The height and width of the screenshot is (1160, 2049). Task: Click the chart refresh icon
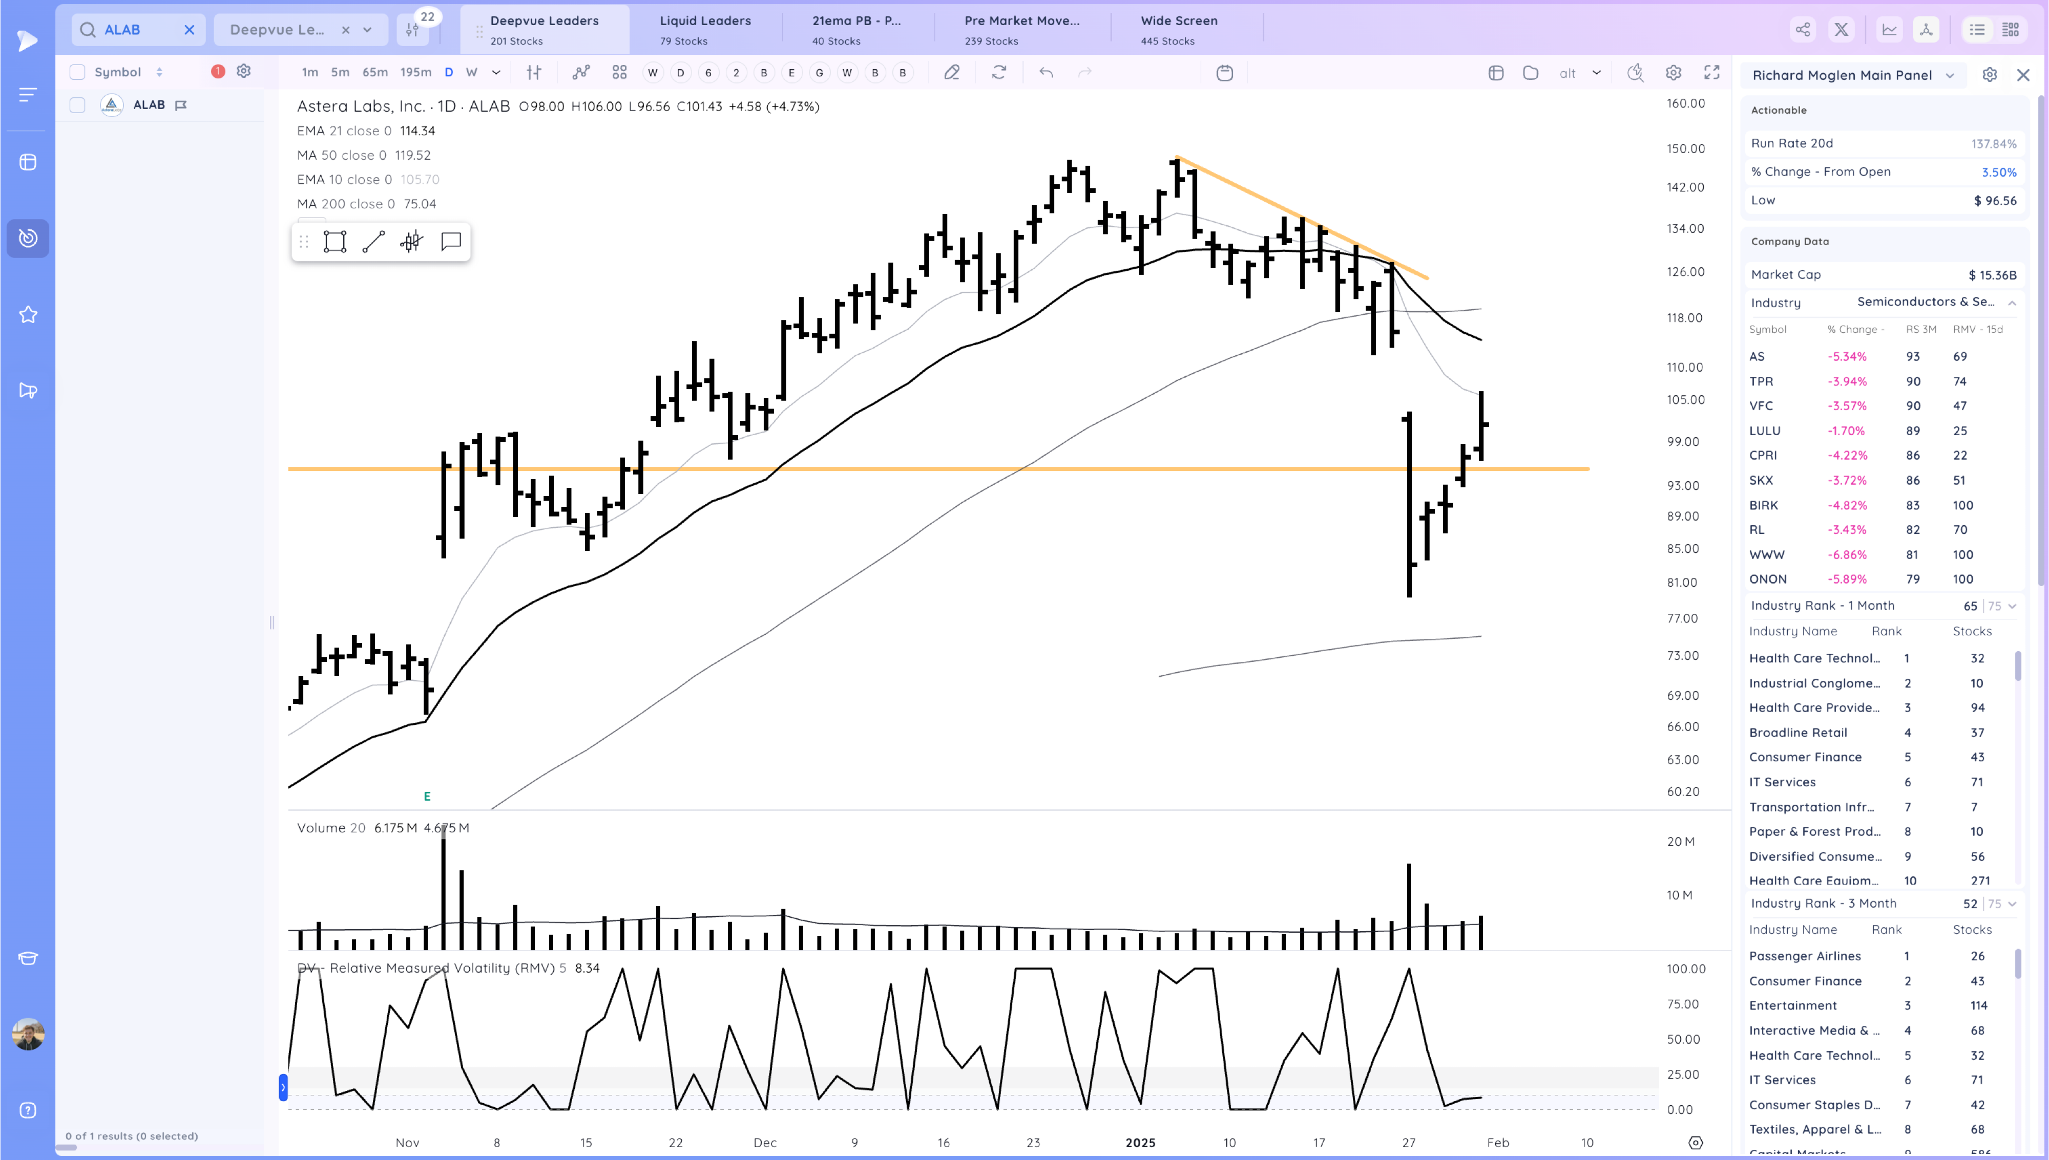coord(998,73)
